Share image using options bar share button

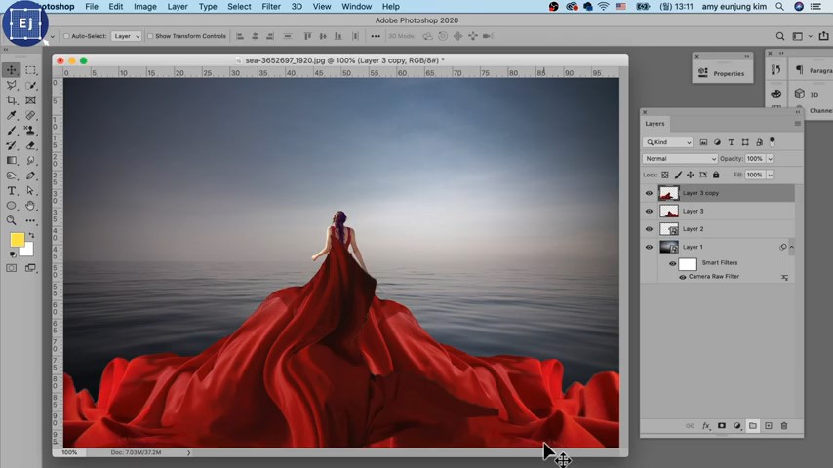point(823,36)
